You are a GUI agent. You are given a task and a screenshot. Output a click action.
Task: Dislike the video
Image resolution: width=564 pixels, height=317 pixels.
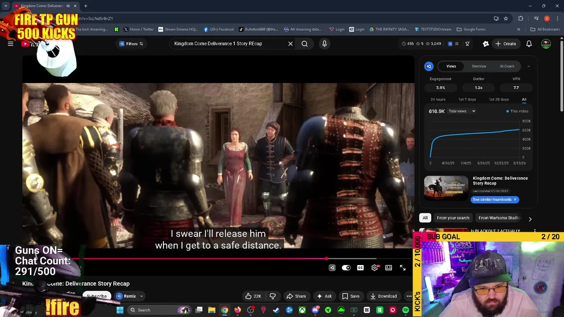[x=272, y=296]
